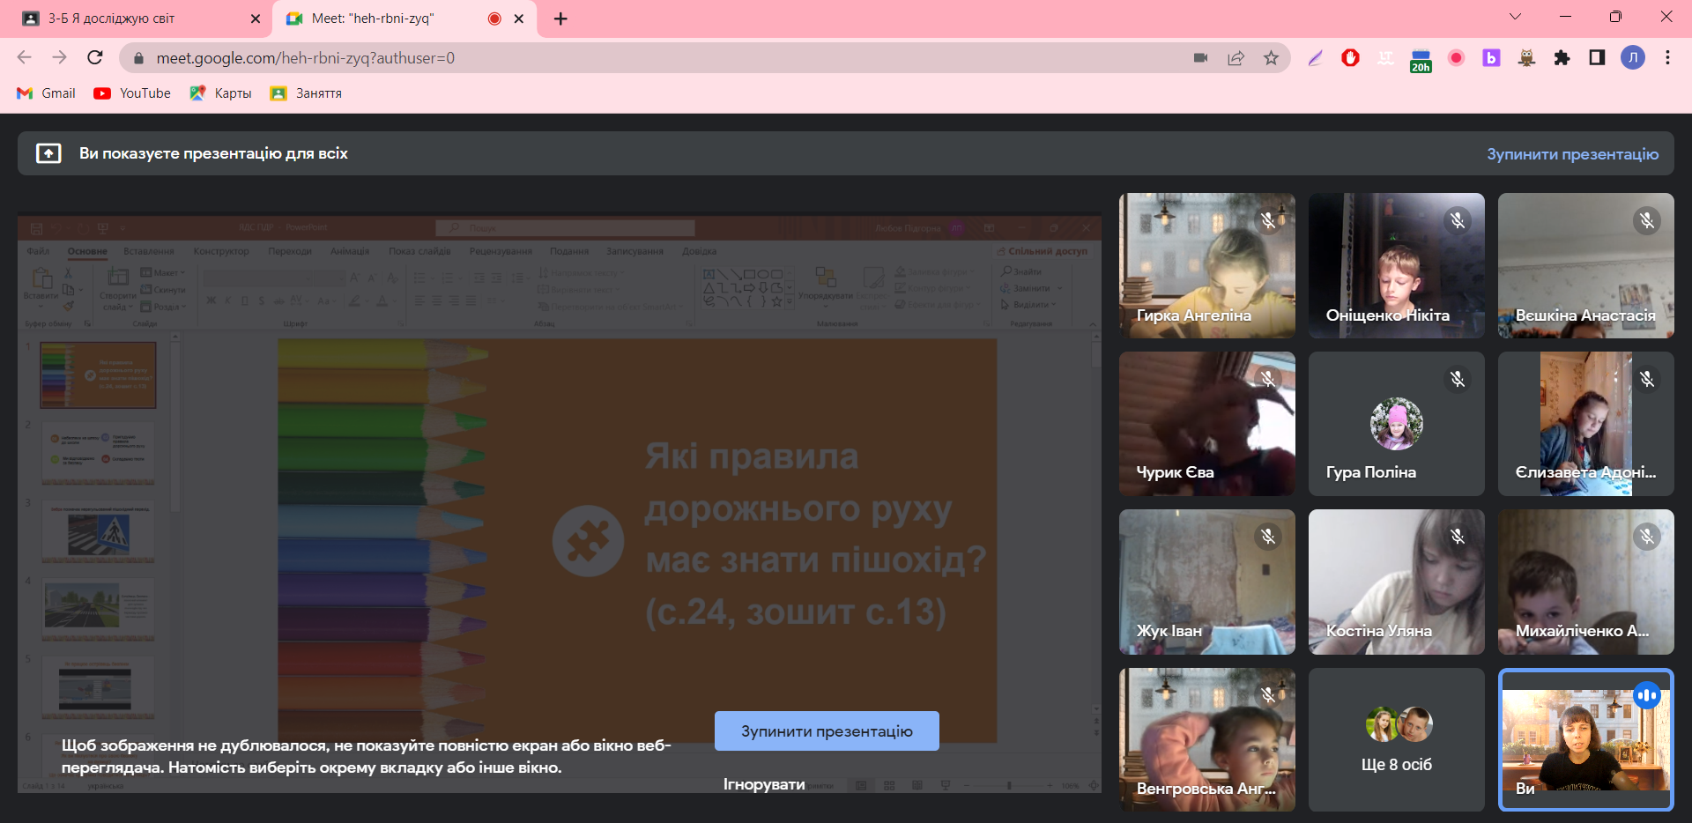
Task: Share this page via the share icon
Action: coord(1236,58)
